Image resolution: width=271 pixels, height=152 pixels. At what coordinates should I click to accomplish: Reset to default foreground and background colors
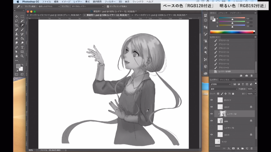click(x=17, y=70)
